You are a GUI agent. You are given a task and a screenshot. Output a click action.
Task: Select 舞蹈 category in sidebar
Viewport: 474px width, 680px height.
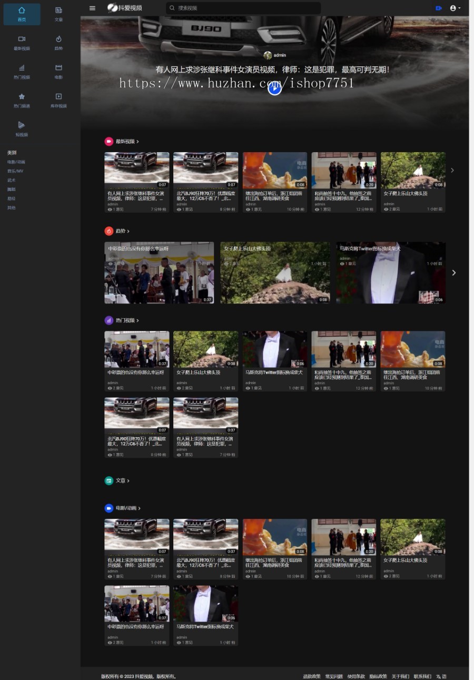[x=11, y=189]
